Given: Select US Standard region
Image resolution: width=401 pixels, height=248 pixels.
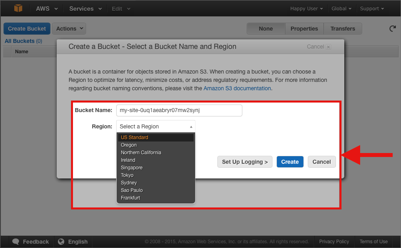Looking at the screenshot, I should [x=156, y=138].
